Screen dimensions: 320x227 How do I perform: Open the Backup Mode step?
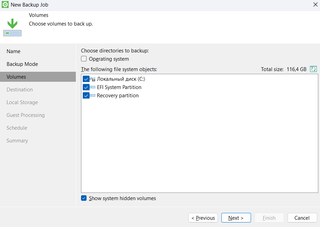pyautogui.click(x=22, y=64)
